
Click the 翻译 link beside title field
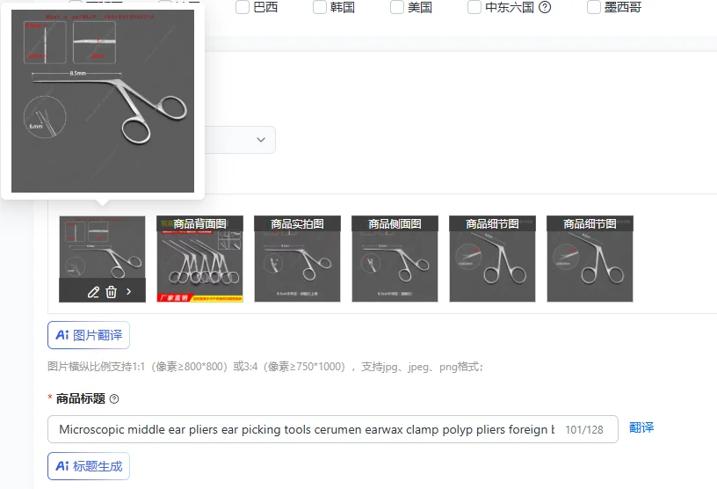coord(641,427)
